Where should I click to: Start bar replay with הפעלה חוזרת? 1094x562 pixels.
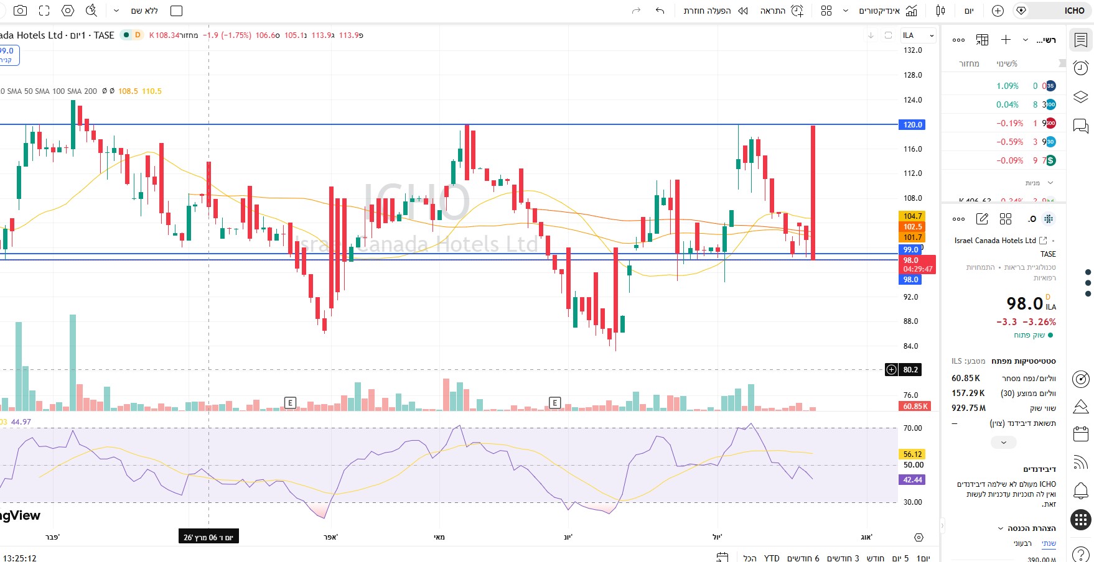[x=715, y=11]
